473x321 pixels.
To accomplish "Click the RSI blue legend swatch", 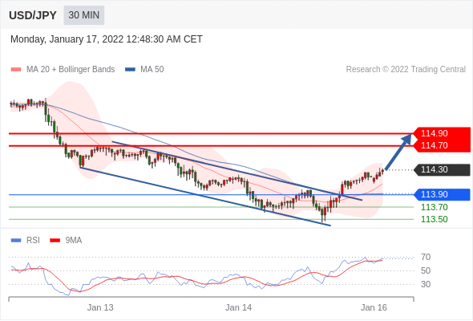I will pyautogui.click(x=16, y=241).
